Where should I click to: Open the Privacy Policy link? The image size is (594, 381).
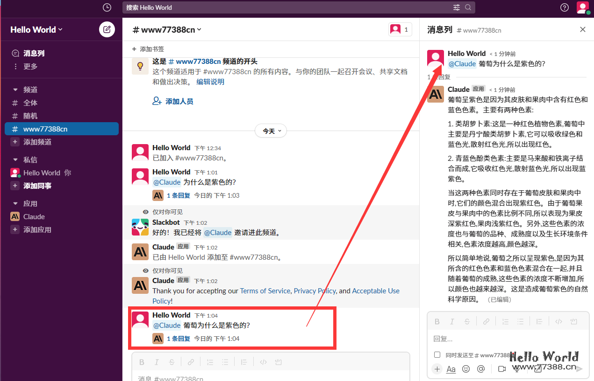(315, 291)
